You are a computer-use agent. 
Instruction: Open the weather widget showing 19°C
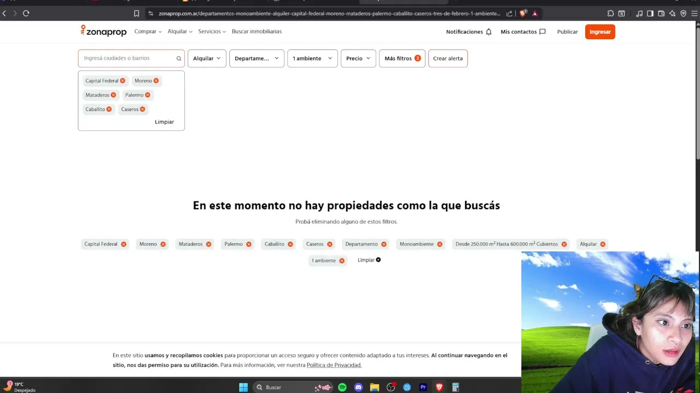(20, 387)
